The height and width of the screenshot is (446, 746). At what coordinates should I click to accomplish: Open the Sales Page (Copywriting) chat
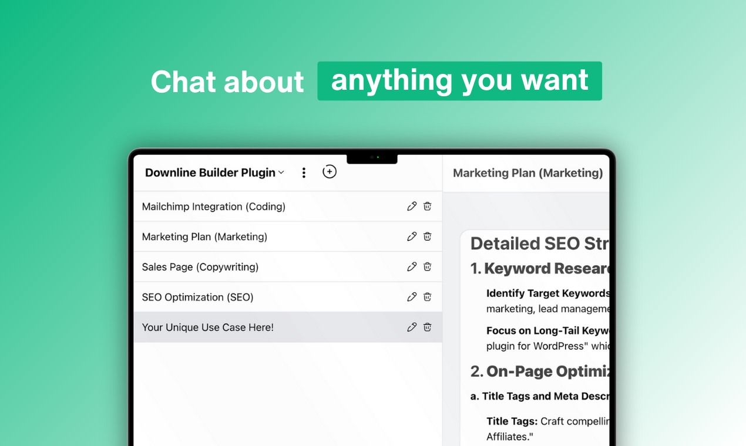pos(200,267)
